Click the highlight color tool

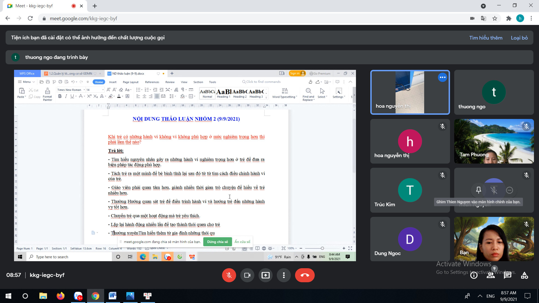(x=111, y=96)
